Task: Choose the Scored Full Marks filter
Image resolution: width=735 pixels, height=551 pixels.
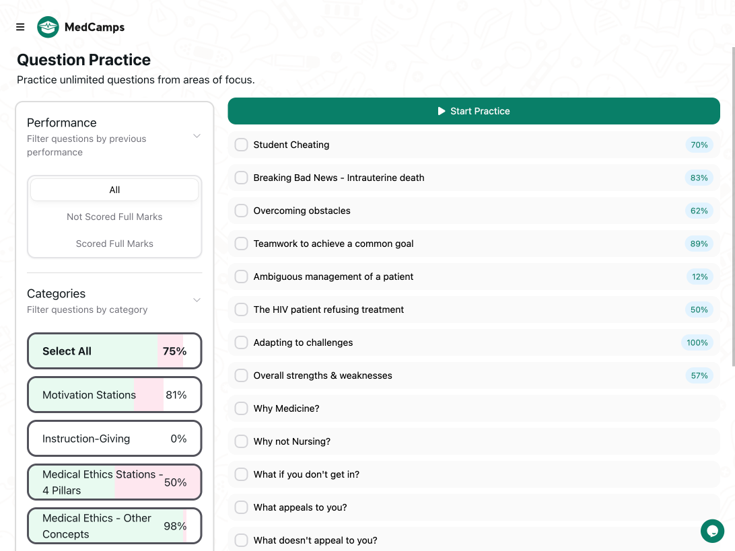Action: click(x=114, y=244)
